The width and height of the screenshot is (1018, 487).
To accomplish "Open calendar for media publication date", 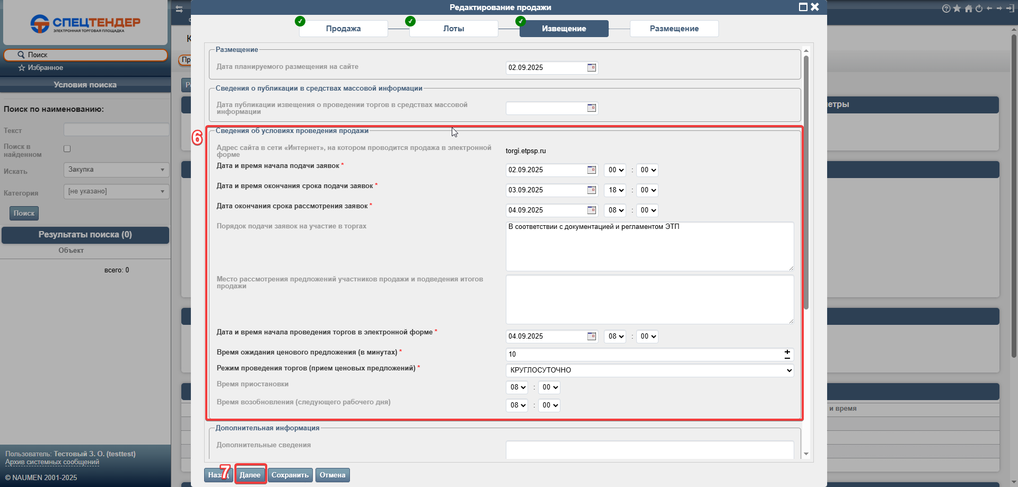I will pos(592,108).
